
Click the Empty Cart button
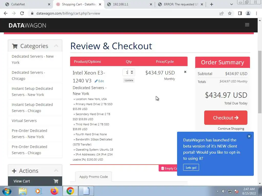[168, 168]
